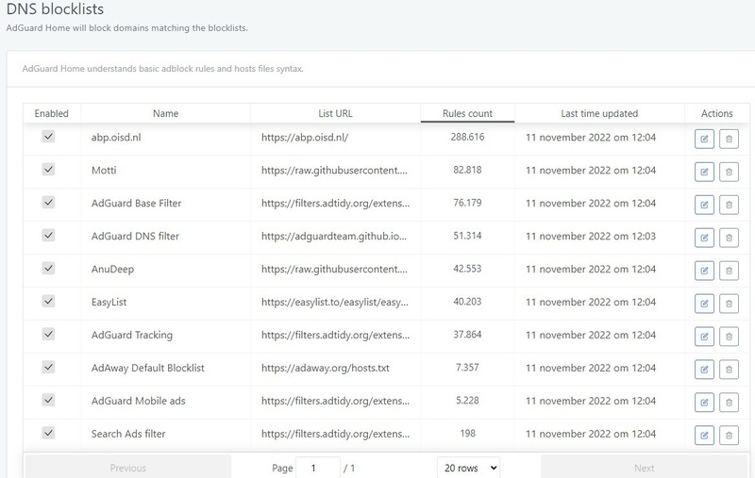Edit the EasyList blocklist

tap(704, 304)
